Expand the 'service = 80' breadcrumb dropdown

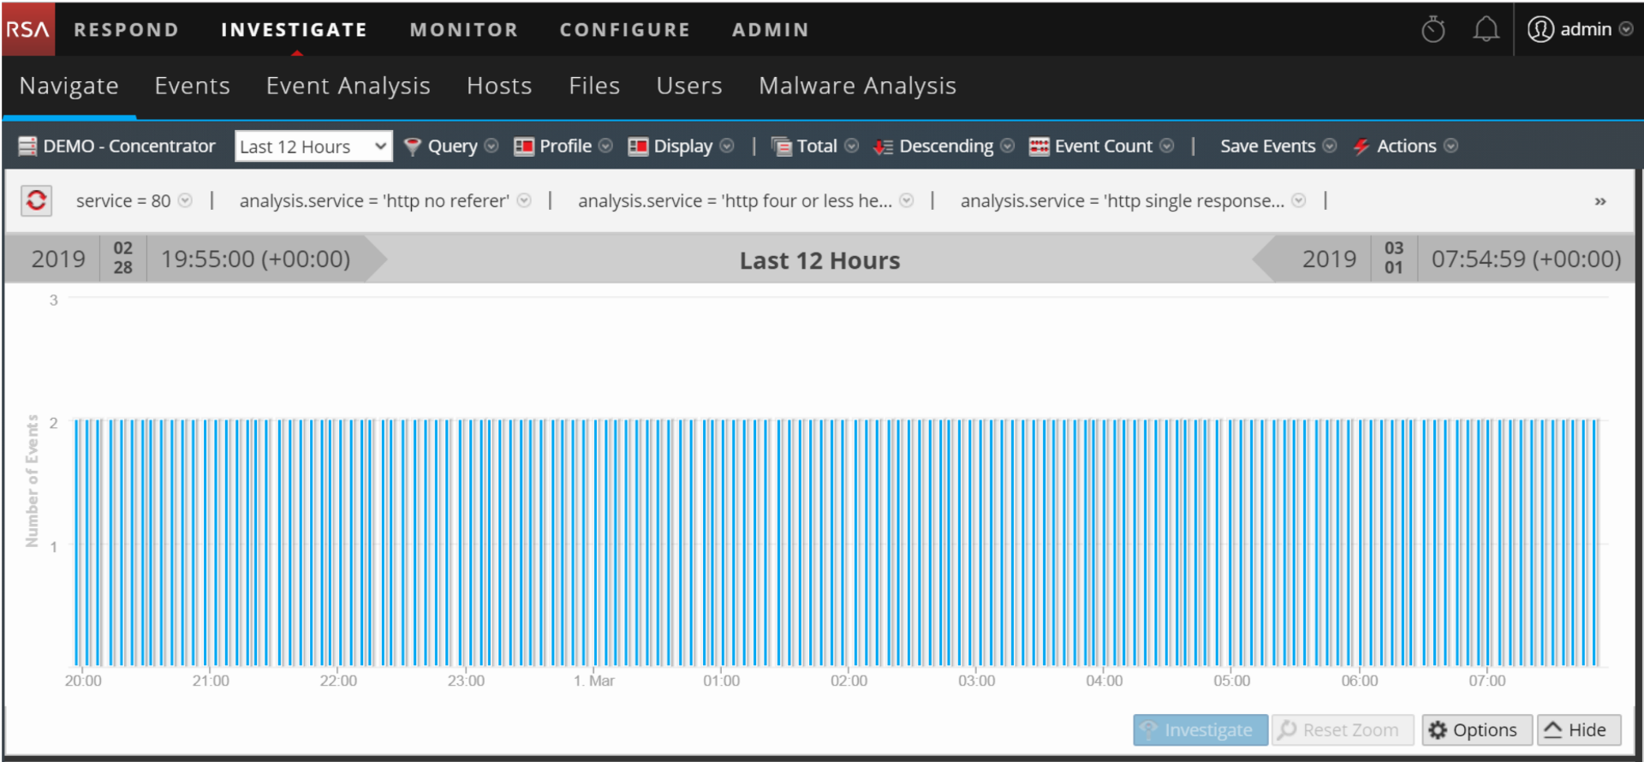[x=185, y=200]
